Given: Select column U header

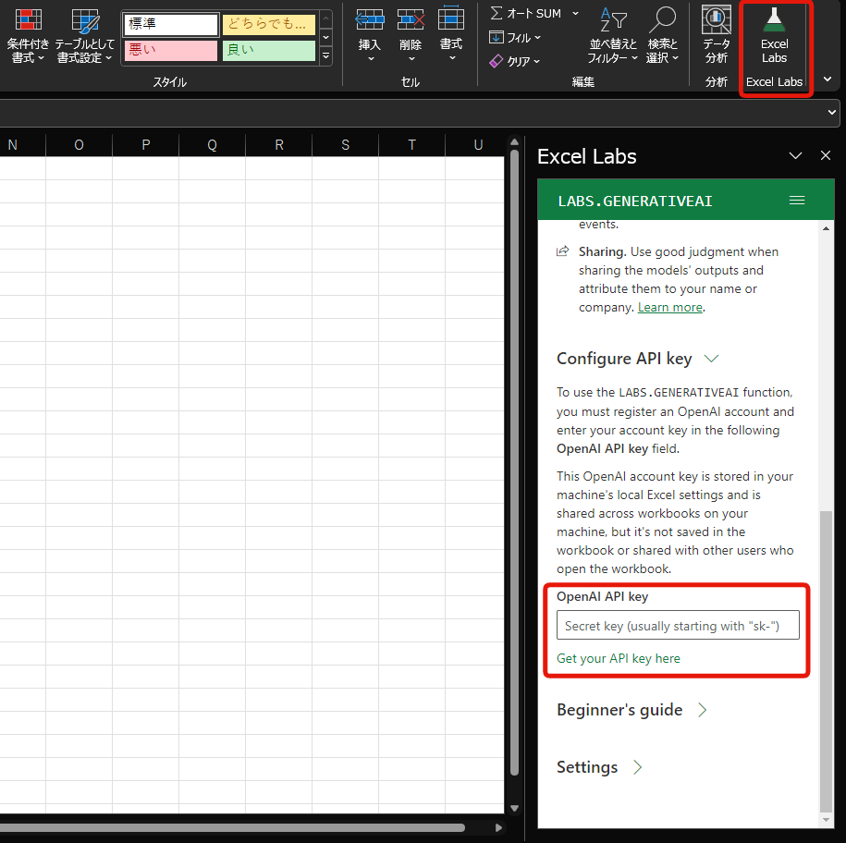Looking at the screenshot, I should 478,144.
